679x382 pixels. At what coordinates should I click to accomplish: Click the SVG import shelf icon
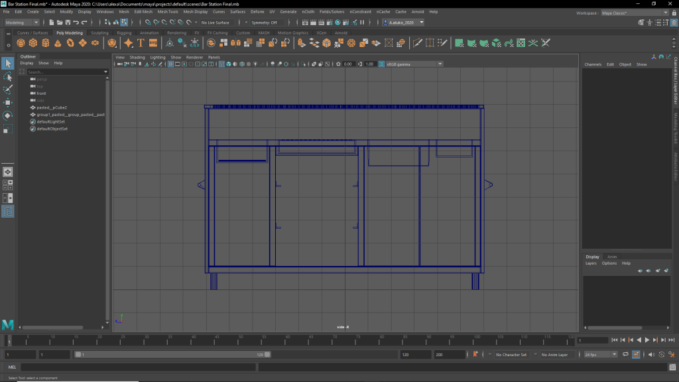[153, 43]
